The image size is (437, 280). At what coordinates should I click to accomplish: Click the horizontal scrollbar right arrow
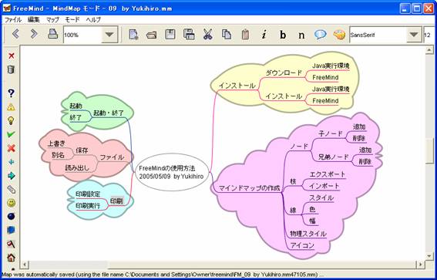click(x=421, y=264)
